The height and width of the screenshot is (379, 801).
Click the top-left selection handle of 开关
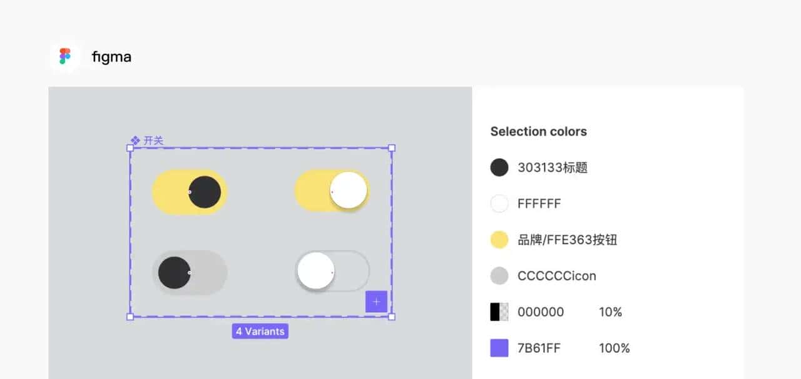click(x=130, y=148)
